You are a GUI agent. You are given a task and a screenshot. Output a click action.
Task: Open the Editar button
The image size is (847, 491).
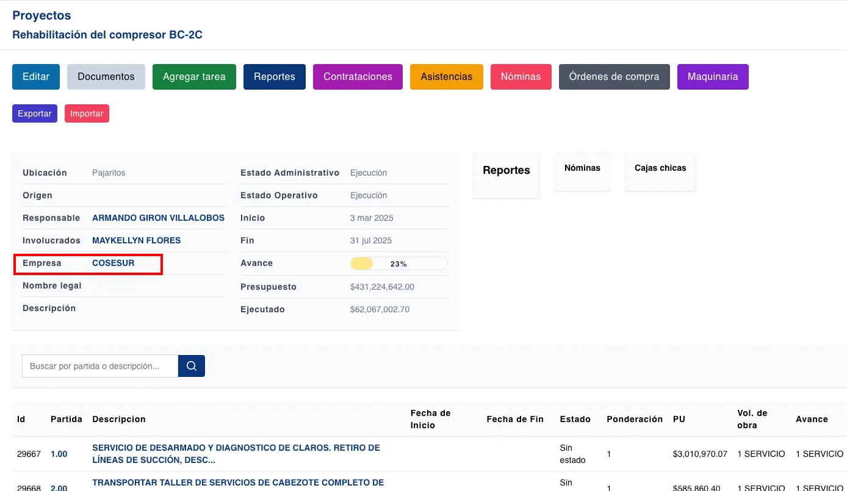click(x=36, y=77)
